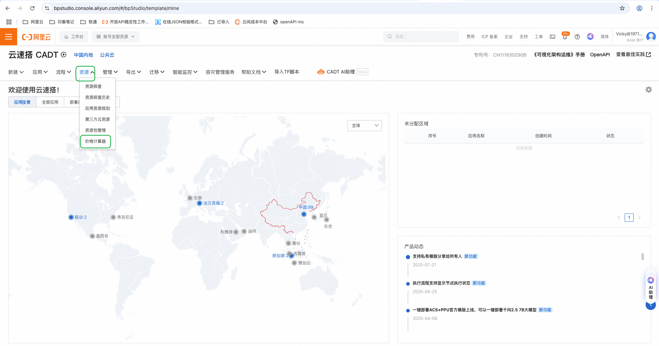Click the 公共云 link
The height and width of the screenshot is (346, 659).
(107, 55)
